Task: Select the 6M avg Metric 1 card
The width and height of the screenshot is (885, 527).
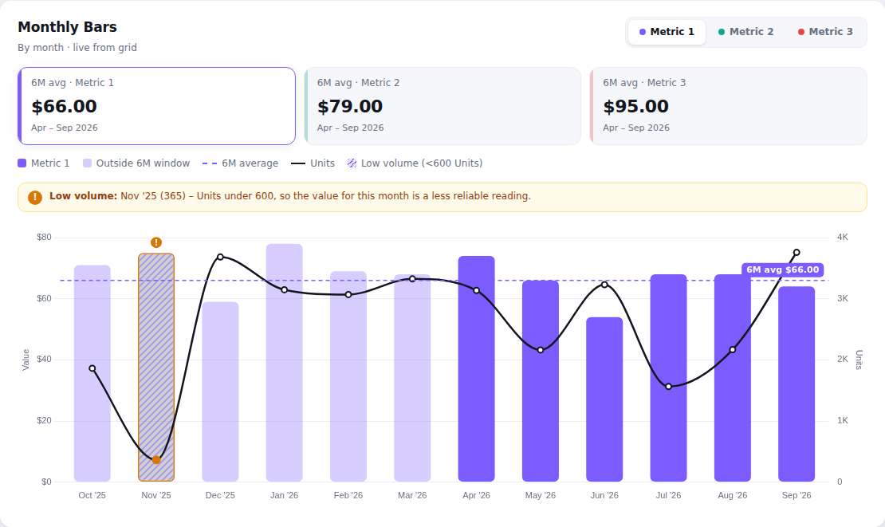Action: [156, 106]
